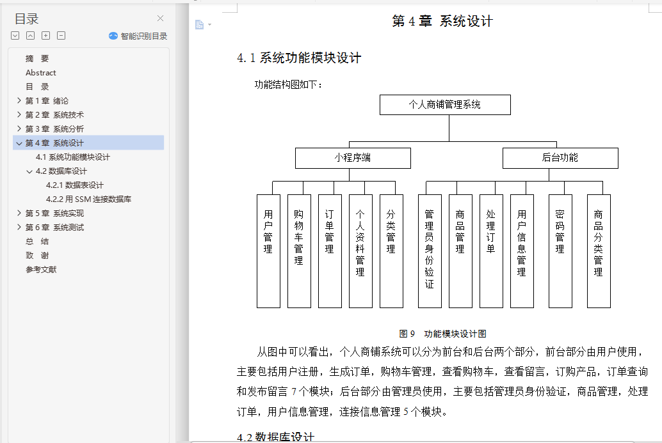Select 第5章 系统实现 in the outline
Image resolution: width=662 pixels, height=443 pixels.
tap(54, 214)
